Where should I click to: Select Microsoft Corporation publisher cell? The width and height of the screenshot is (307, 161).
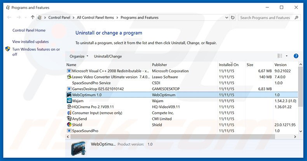click(x=170, y=71)
